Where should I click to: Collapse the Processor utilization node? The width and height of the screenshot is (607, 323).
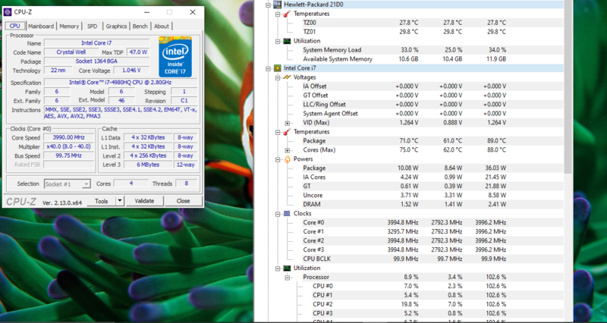288,278
